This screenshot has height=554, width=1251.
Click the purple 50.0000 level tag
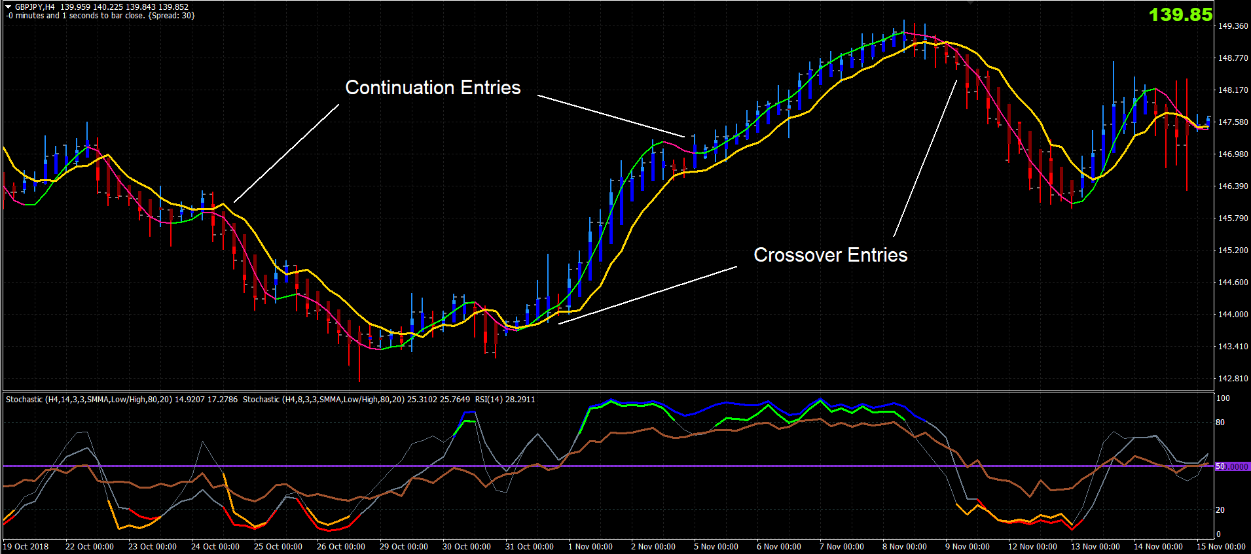point(1232,466)
